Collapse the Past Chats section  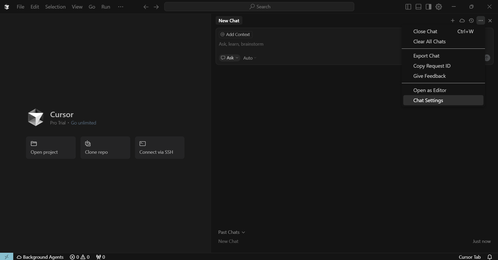pos(231,232)
